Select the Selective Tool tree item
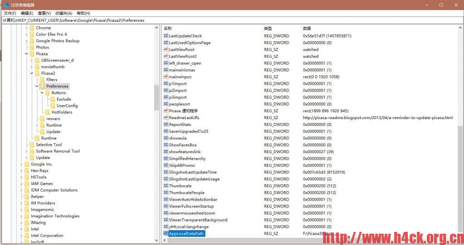 (x=49, y=145)
